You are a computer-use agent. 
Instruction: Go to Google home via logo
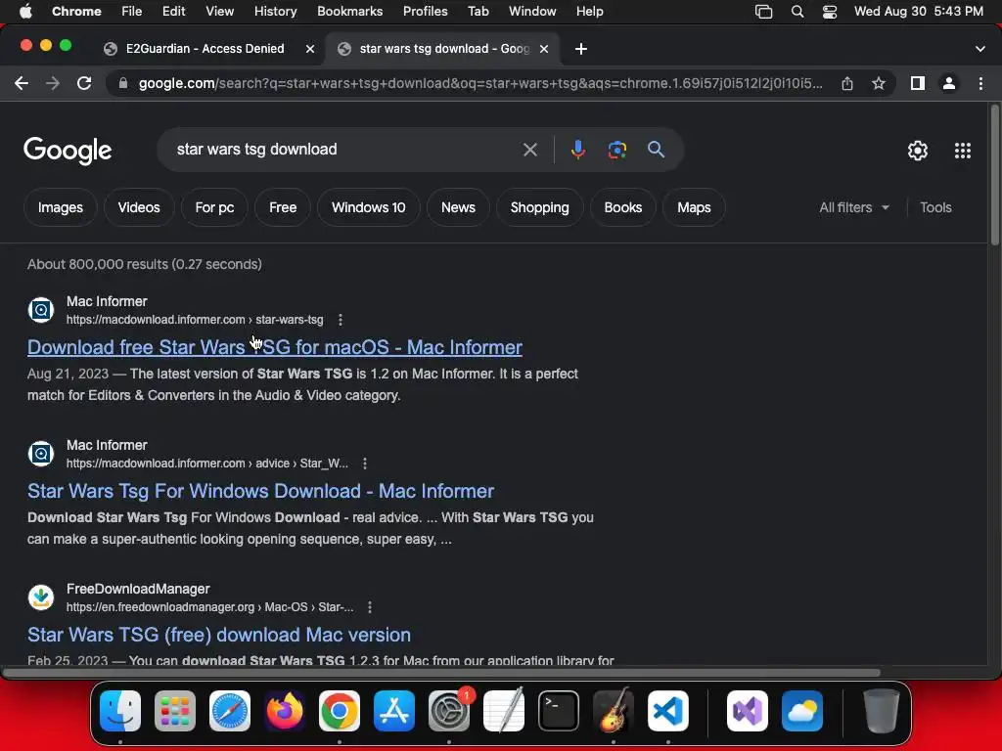[x=68, y=151]
